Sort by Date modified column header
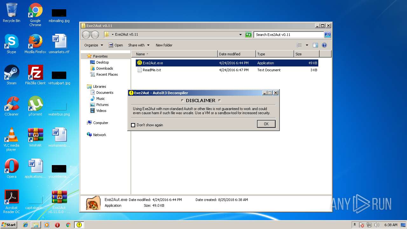 [237, 54]
